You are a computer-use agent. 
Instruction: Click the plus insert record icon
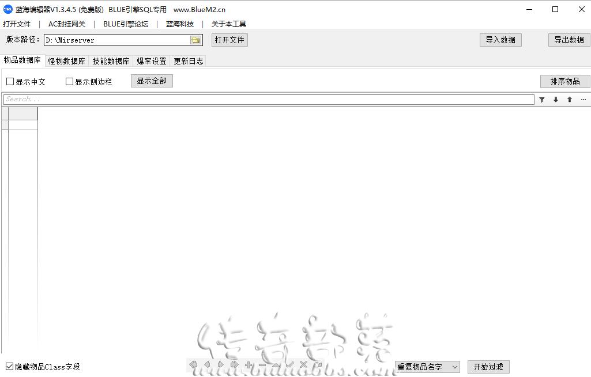click(249, 364)
